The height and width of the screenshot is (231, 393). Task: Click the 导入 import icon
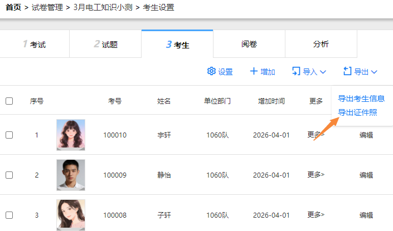click(296, 71)
